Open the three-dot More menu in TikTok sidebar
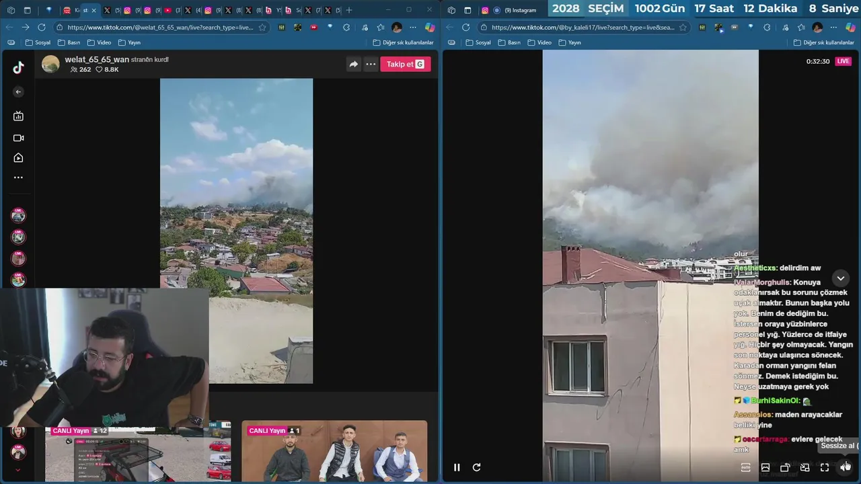This screenshot has height=484, width=861. [x=18, y=177]
